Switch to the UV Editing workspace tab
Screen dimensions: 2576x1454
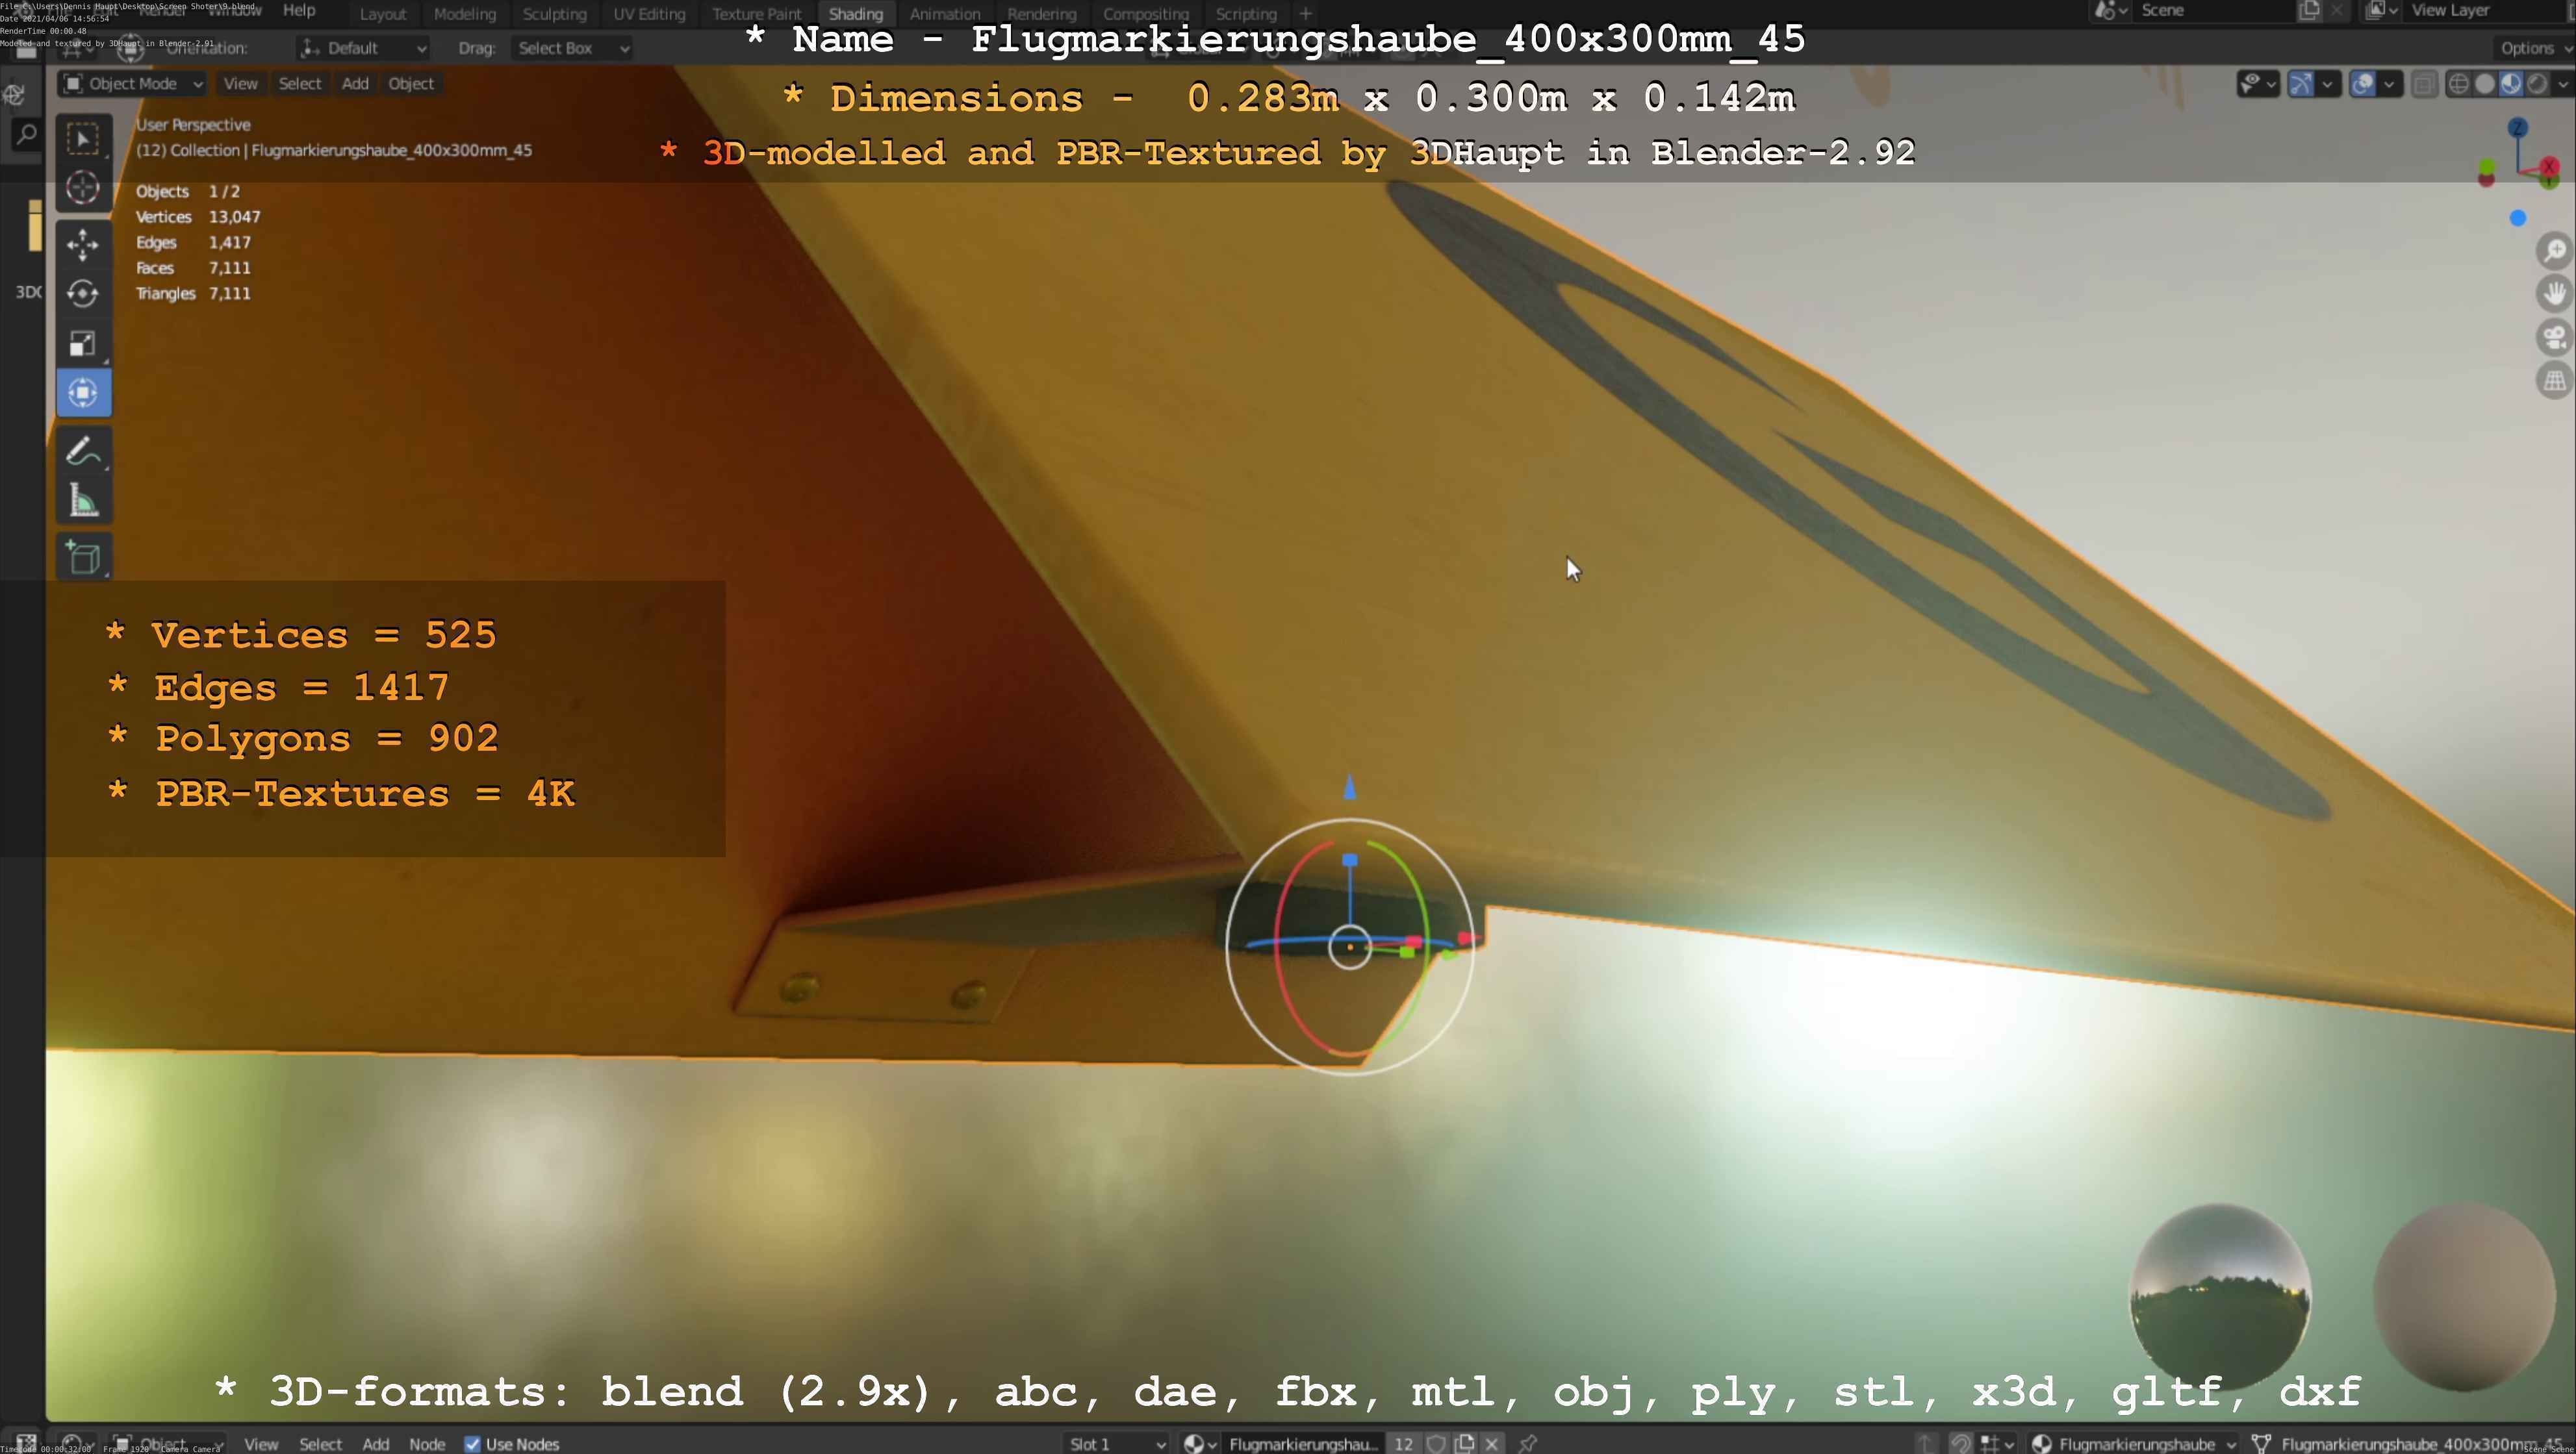coord(649,14)
